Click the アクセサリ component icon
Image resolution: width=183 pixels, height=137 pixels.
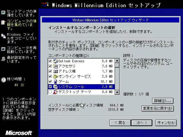(x=55, y=66)
